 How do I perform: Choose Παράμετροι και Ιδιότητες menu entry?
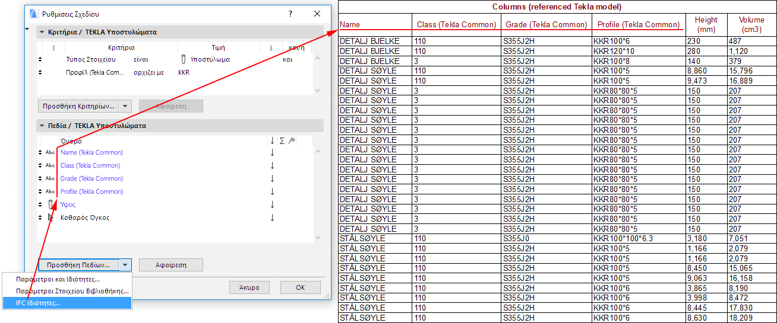[x=58, y=279]
